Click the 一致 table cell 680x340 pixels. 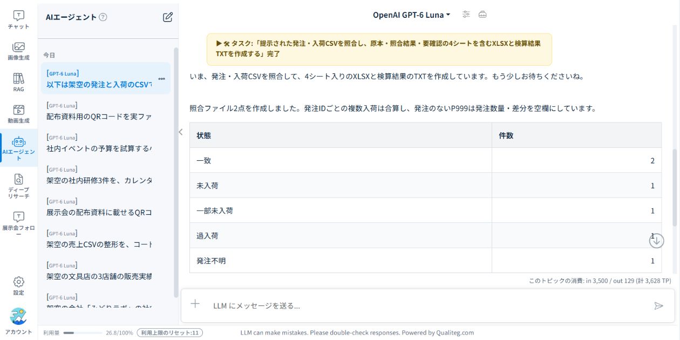click(341, 160)
